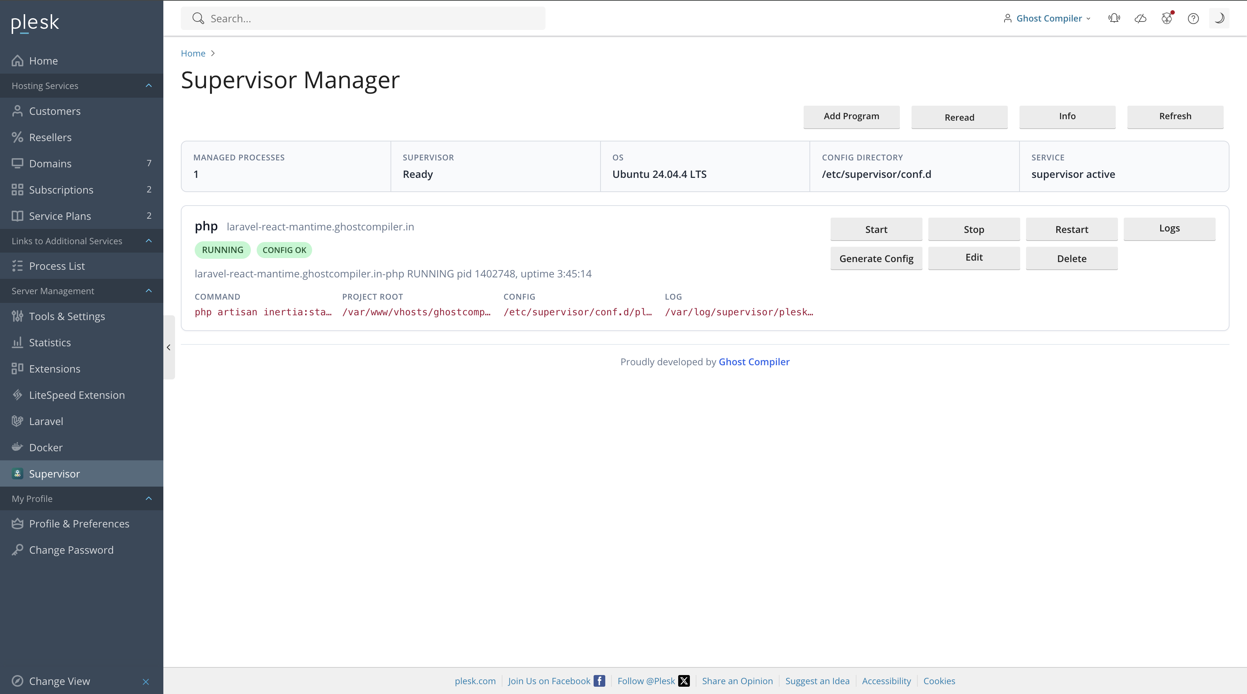Click the Domains monitor icon
Viewport: 1247px width, 694px height.
tap(18, 164)
